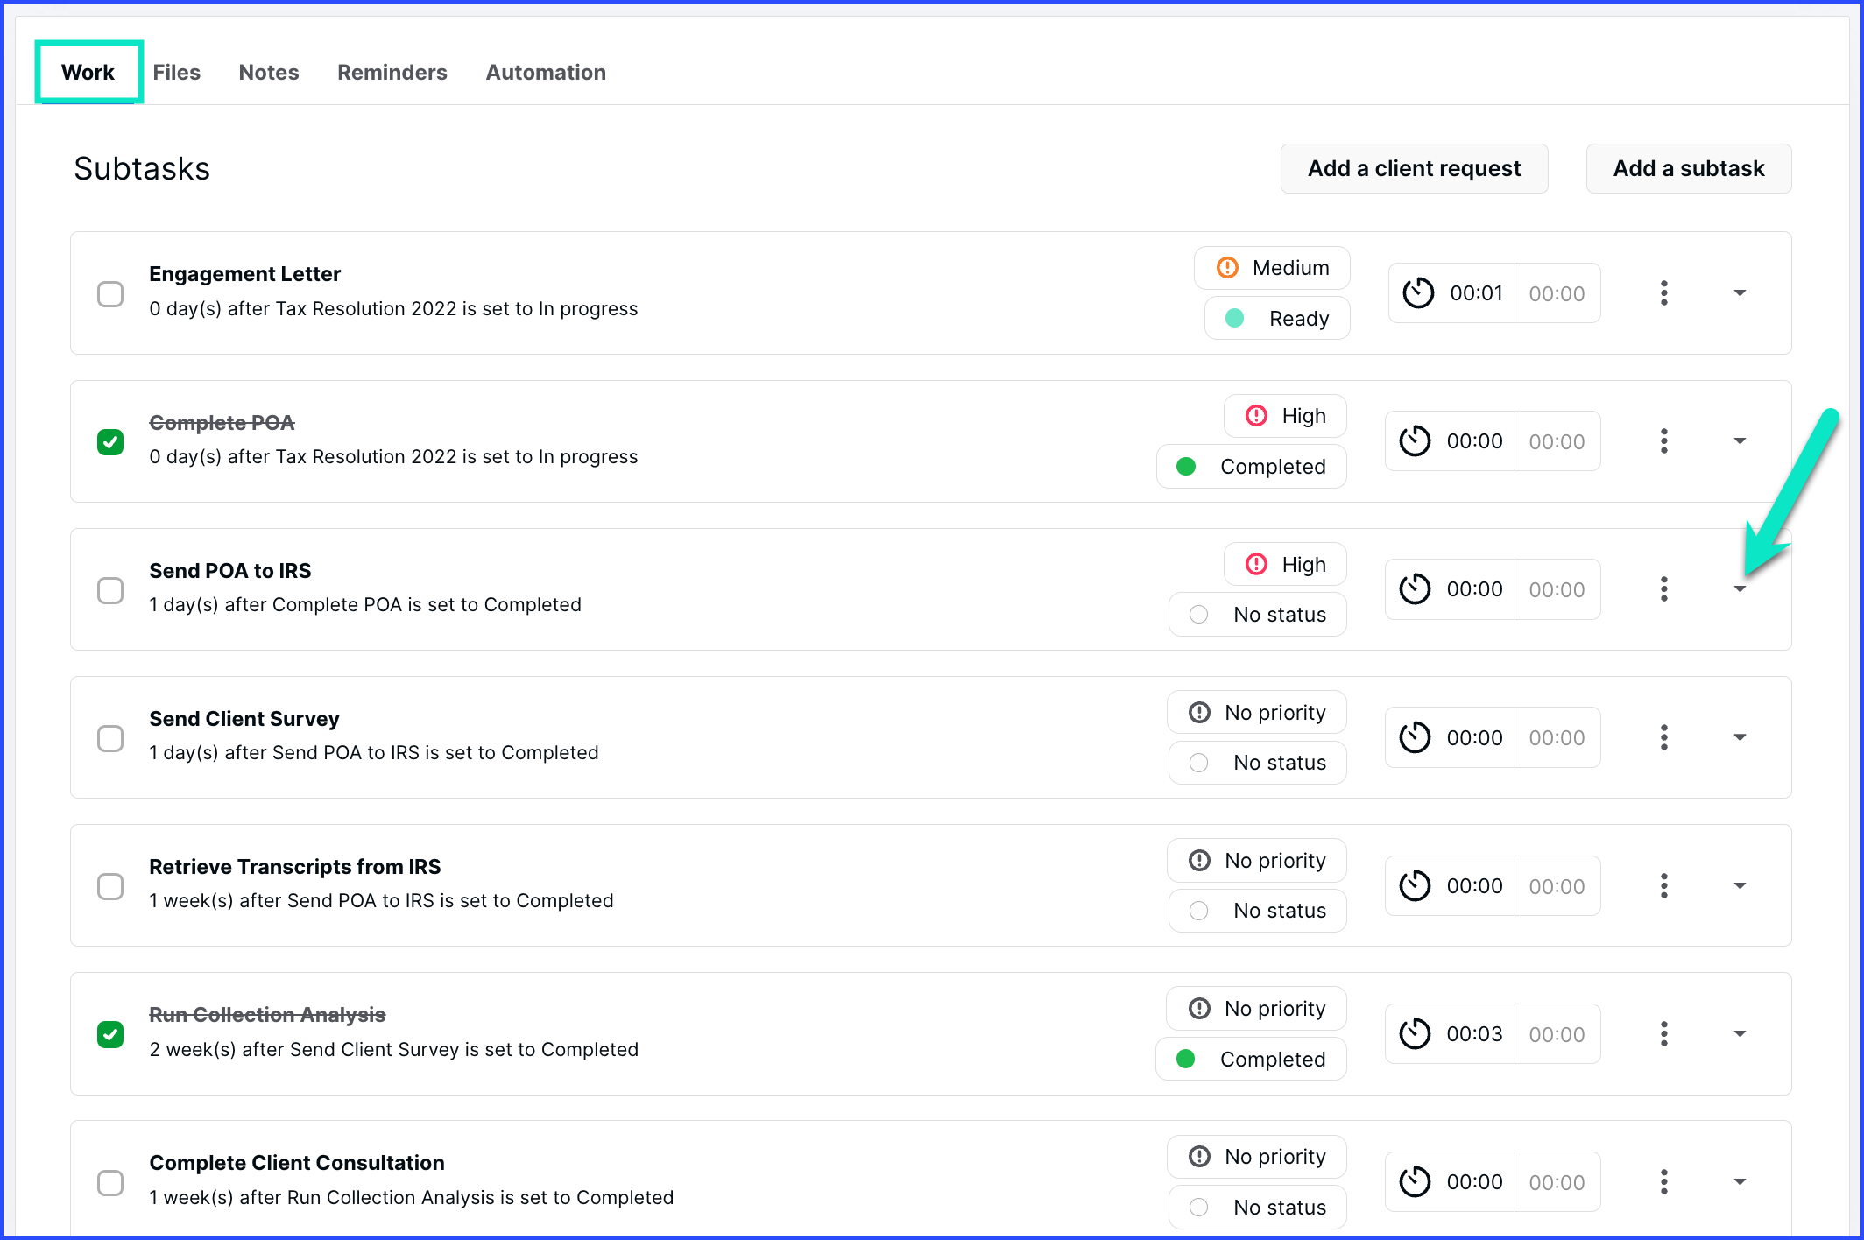1864x1240 pixels.
Task: Expand the Complete POA subtask arrow
Action: tap(1740, 441)
